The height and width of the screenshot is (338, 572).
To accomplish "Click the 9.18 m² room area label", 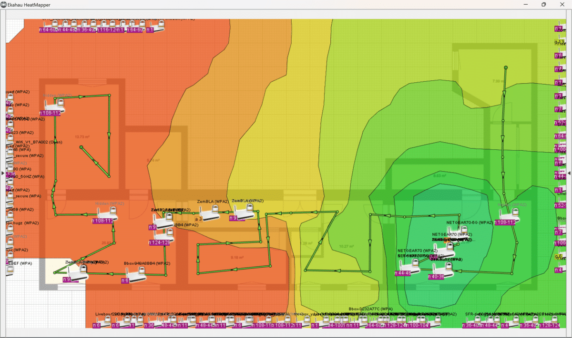I will pos(237,257).
